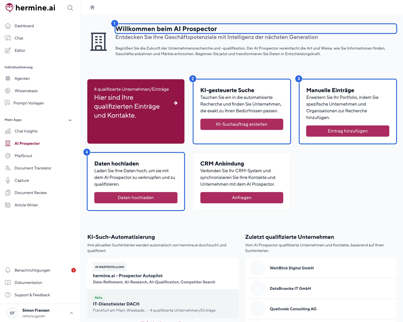Click the Wissensbasis brain icon
The height and width of the screenshot is (322, 403).
(x=8, y=91)
